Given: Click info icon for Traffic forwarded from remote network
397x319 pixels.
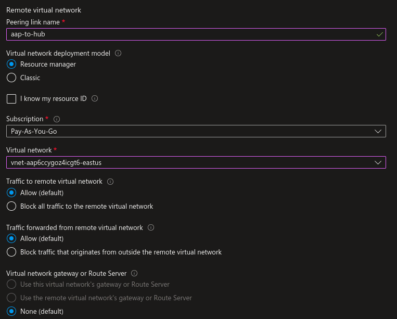Looking at the screenshot, I should click(x=151, y=227).
